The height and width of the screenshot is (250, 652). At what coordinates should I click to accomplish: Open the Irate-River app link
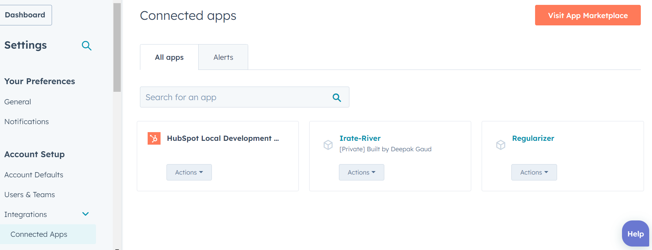coord(360,138)
